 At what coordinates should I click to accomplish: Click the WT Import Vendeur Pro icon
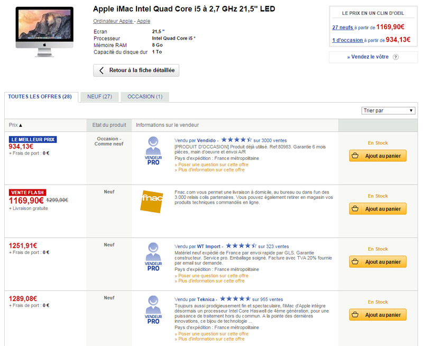(x=153, y=256)
